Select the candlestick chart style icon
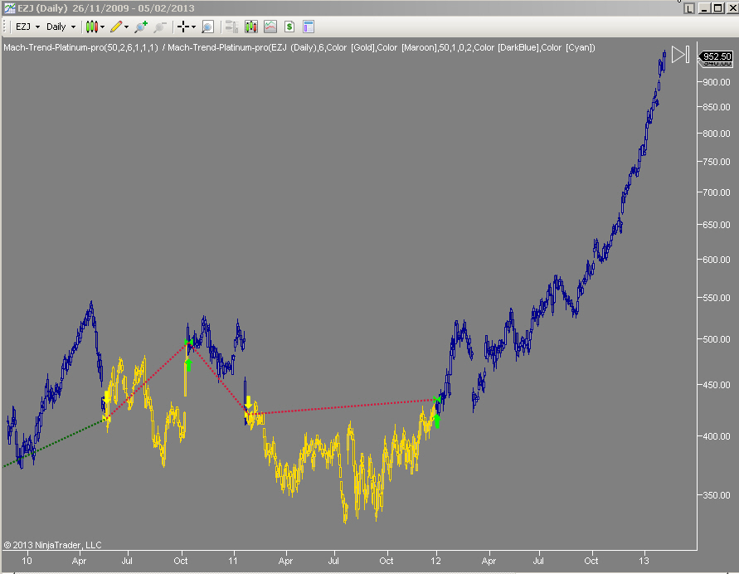 93,26
